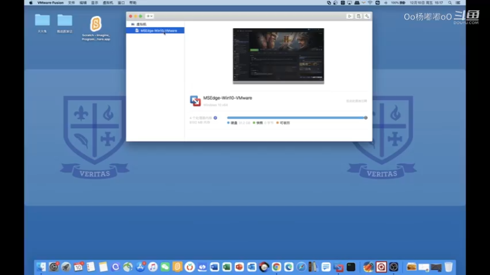Click the disk usage bar
This screenshot has height=275, width=490.
[295, 118]
